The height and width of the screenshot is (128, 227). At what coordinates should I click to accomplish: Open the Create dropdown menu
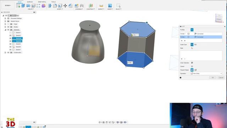click(x=31, y=9)
